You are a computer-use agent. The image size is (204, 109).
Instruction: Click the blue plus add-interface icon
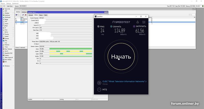[17, 15]
